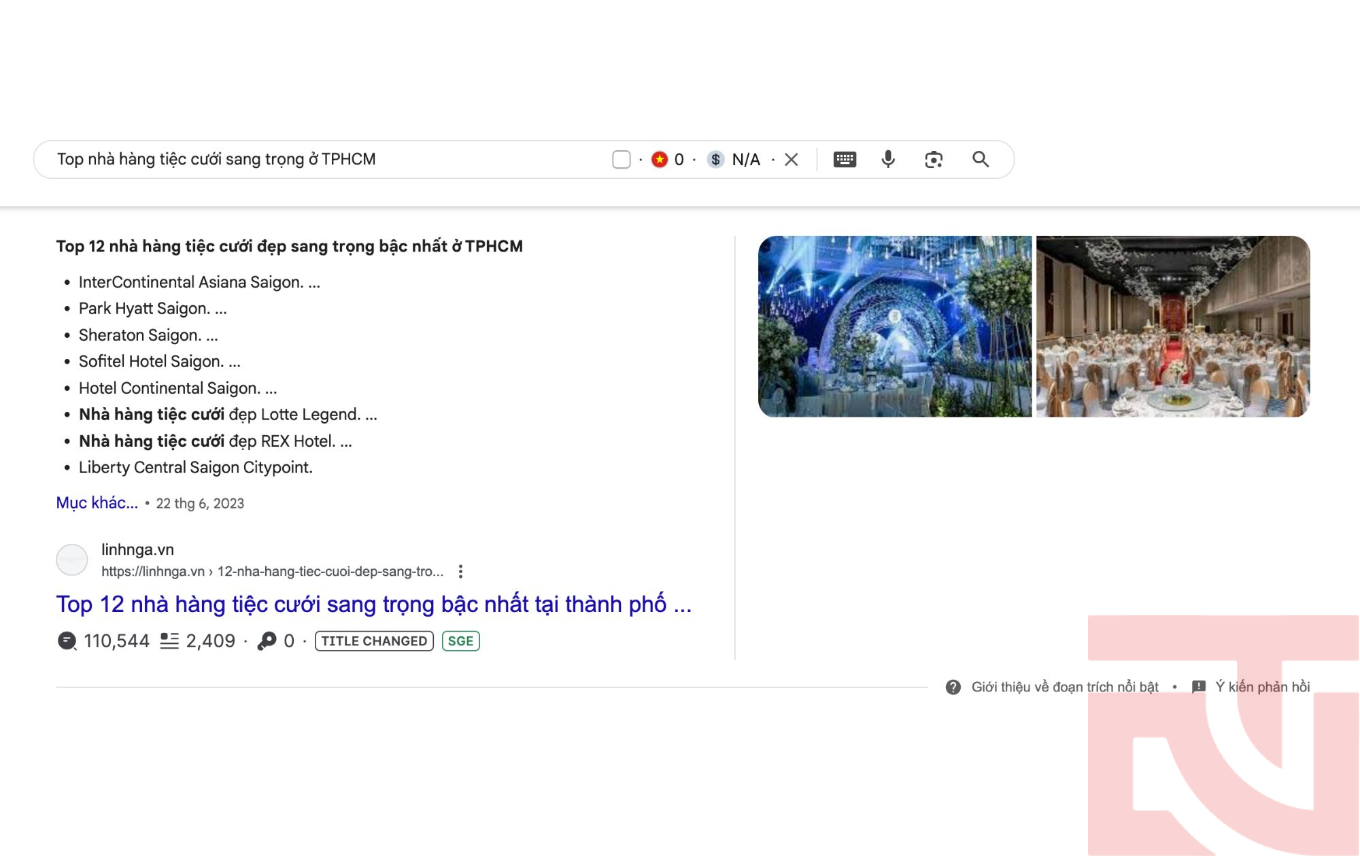
Task: Select "Sofitel Hotel Saigon" list item
Action: (160, 362)
